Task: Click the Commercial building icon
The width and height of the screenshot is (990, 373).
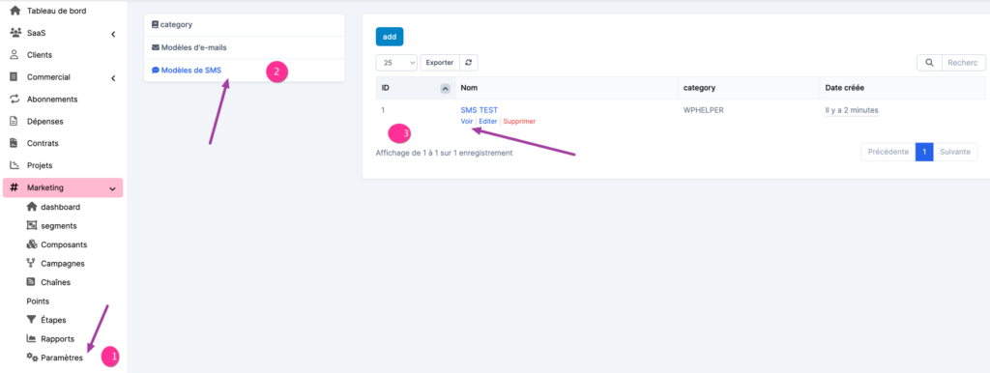Action: pyautogui.click(x=14, y=77)
